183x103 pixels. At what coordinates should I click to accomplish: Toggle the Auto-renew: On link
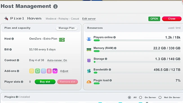tap(57, 60)
